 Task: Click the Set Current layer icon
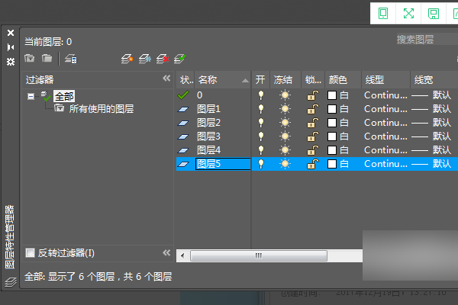coord(180,59)
